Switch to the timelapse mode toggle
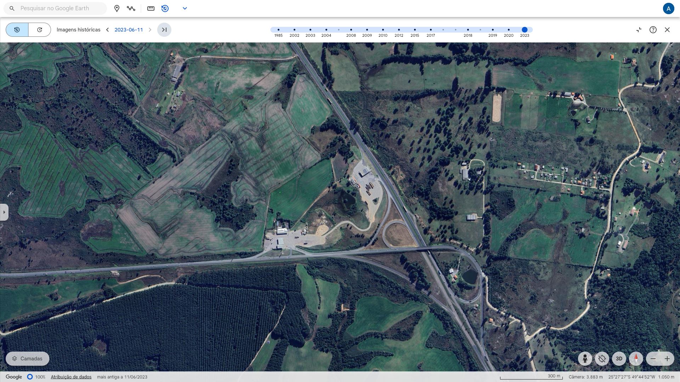Screen dimensions: 680x382 click(40, 30)
